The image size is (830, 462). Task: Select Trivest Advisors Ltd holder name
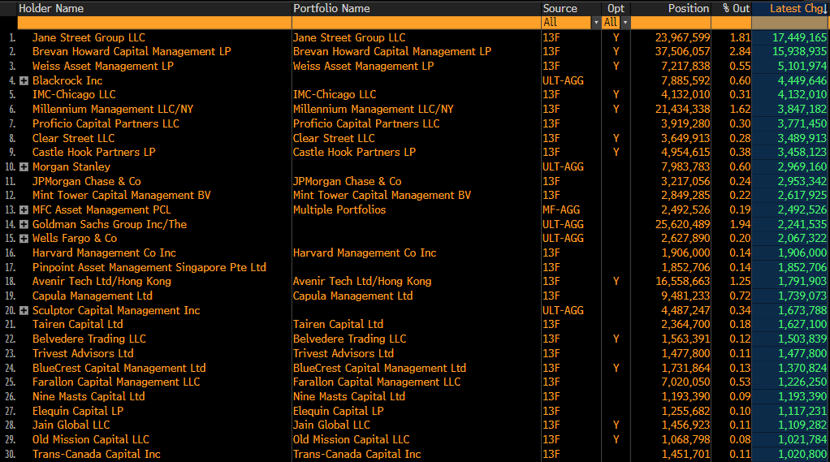83,353
